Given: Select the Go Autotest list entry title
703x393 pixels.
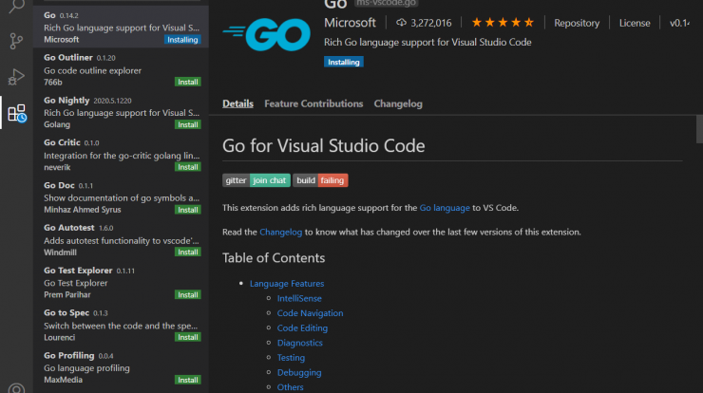Looking at the screenshot, I should click(x=69, y=228).
